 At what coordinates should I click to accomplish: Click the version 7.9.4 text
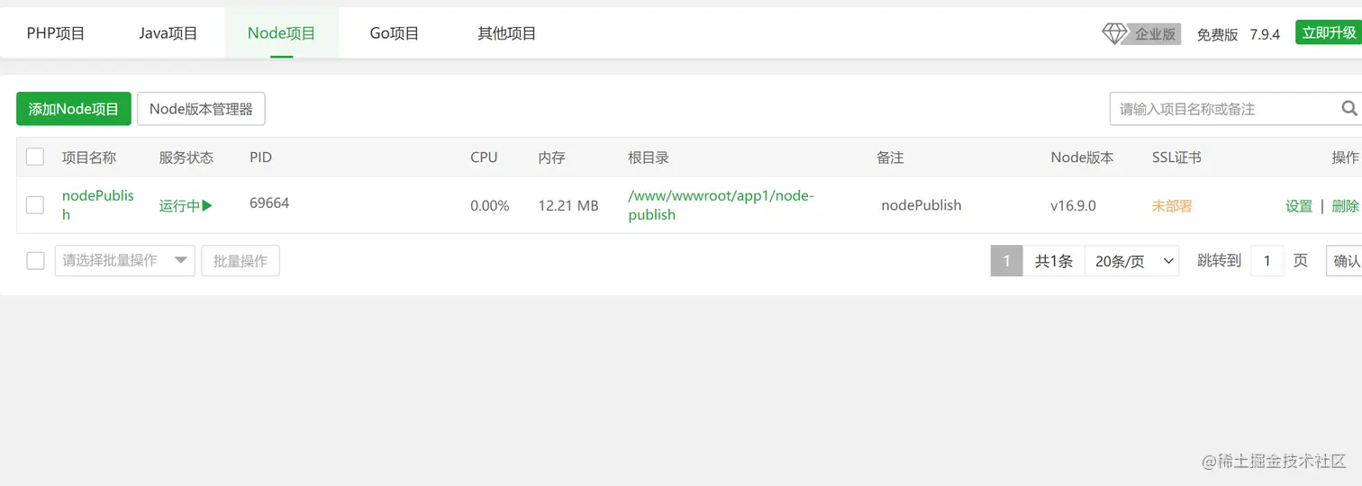pyautogui.click(x=1265, y=35)
